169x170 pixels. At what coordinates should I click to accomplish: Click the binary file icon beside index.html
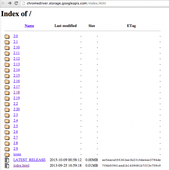point(7,166)
